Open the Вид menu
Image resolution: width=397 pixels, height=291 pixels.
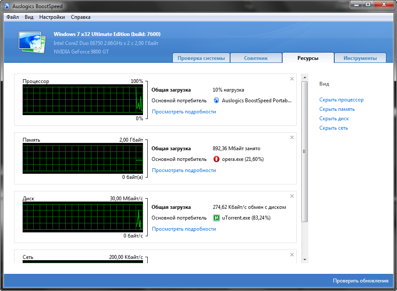click(29, 17)
